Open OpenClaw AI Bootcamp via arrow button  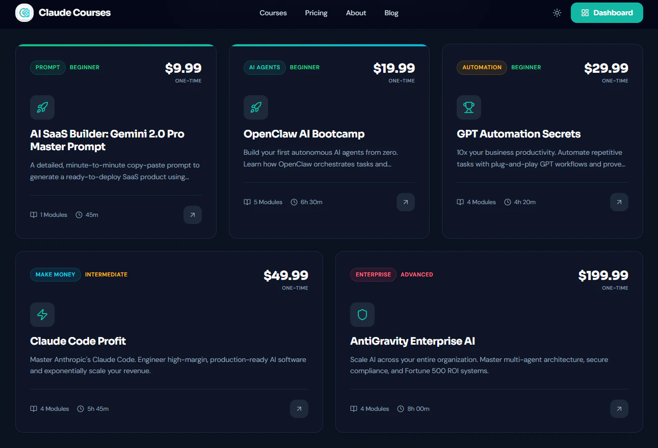[406, 202]
